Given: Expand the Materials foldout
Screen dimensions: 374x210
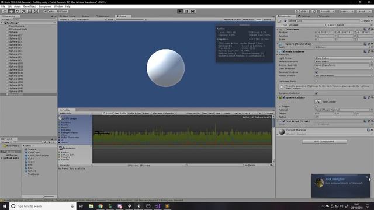Looking at the screenshot, I should coord(278,55).
